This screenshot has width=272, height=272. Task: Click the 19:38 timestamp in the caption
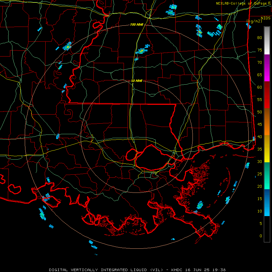(x=219, y=270)
